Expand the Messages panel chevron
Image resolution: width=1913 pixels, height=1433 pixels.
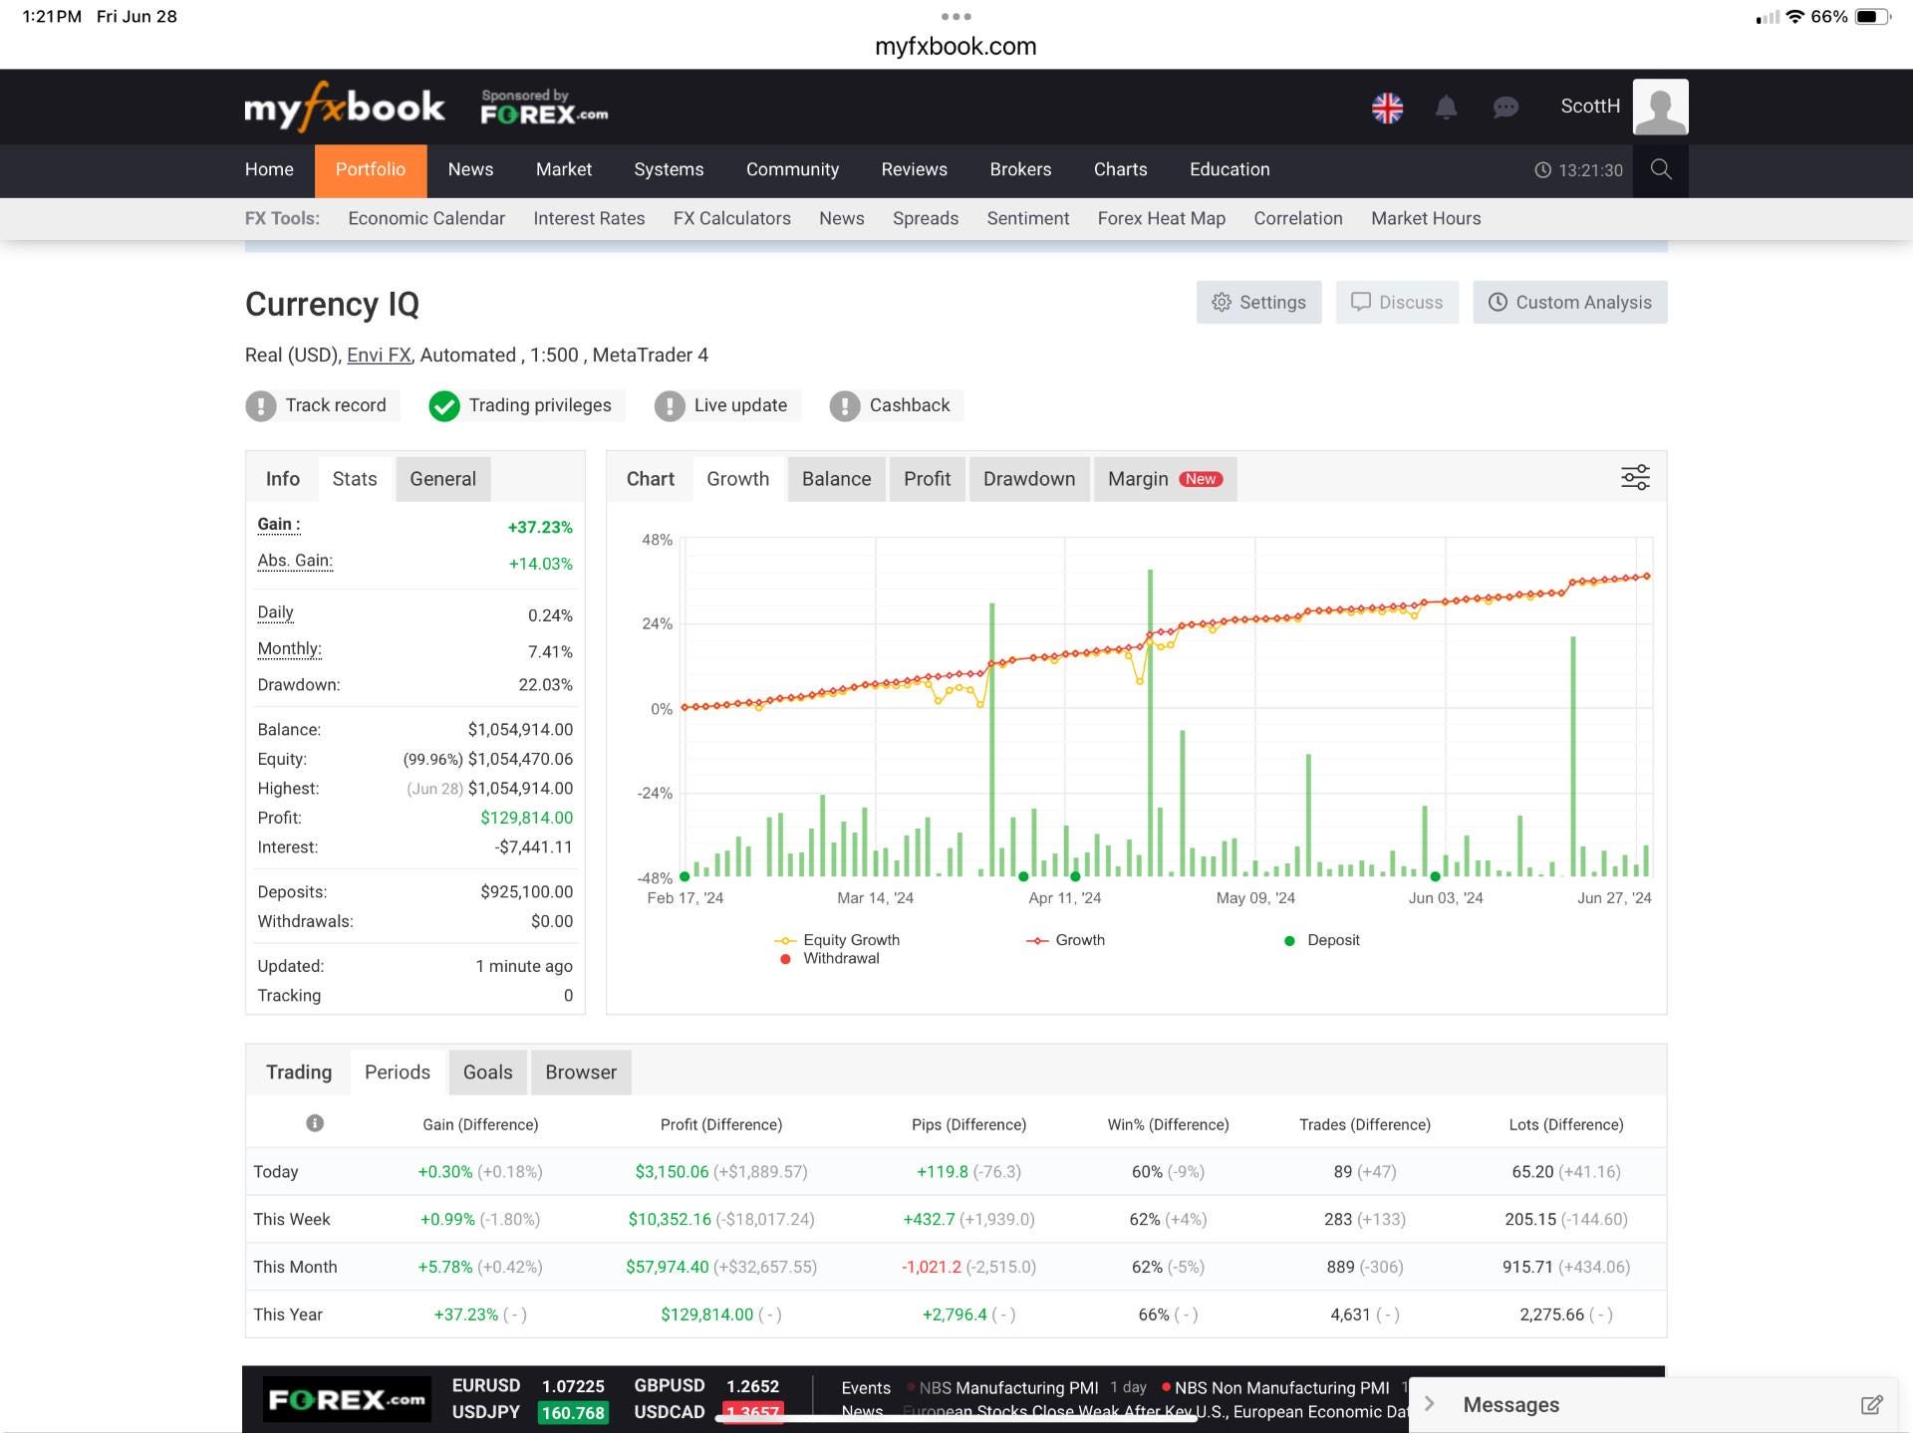click(1430, 1403)
